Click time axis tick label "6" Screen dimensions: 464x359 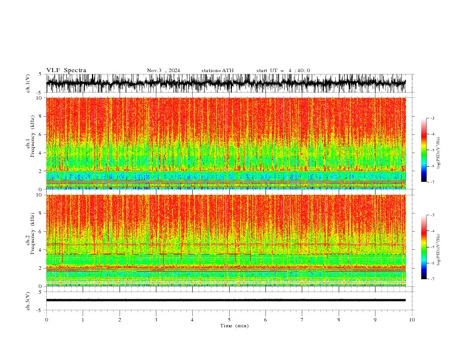tap(265, 320)
